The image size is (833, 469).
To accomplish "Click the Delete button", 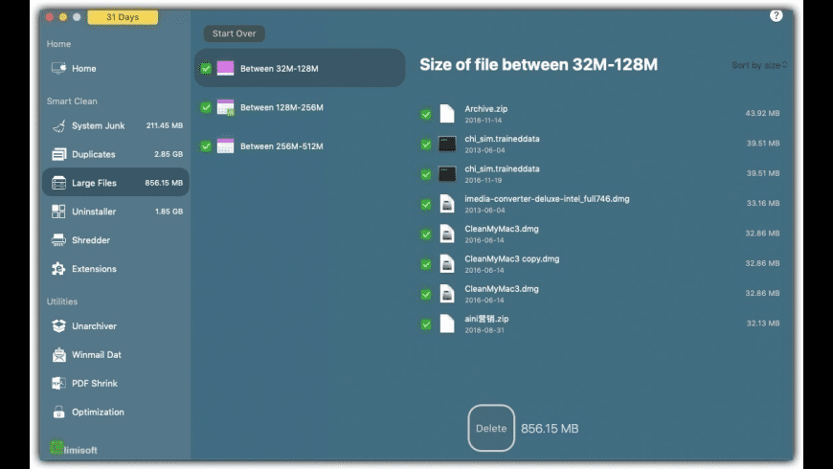I will (x=491, y=428).
